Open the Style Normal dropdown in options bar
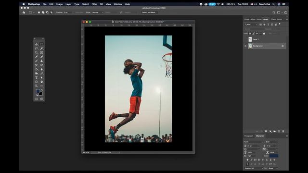 pyautogui.click(x=97, y=12)
